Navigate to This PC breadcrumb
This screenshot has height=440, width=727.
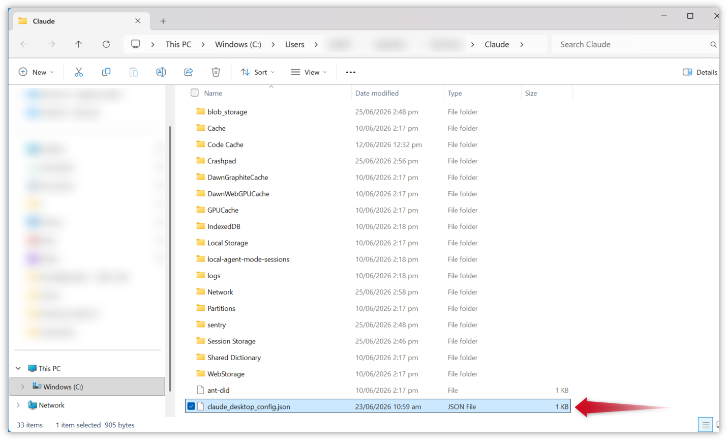point(178,44)
